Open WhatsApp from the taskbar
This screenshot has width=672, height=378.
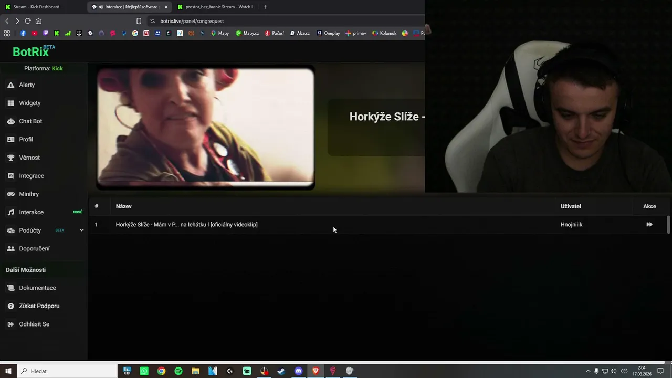[x=144, y=371]
